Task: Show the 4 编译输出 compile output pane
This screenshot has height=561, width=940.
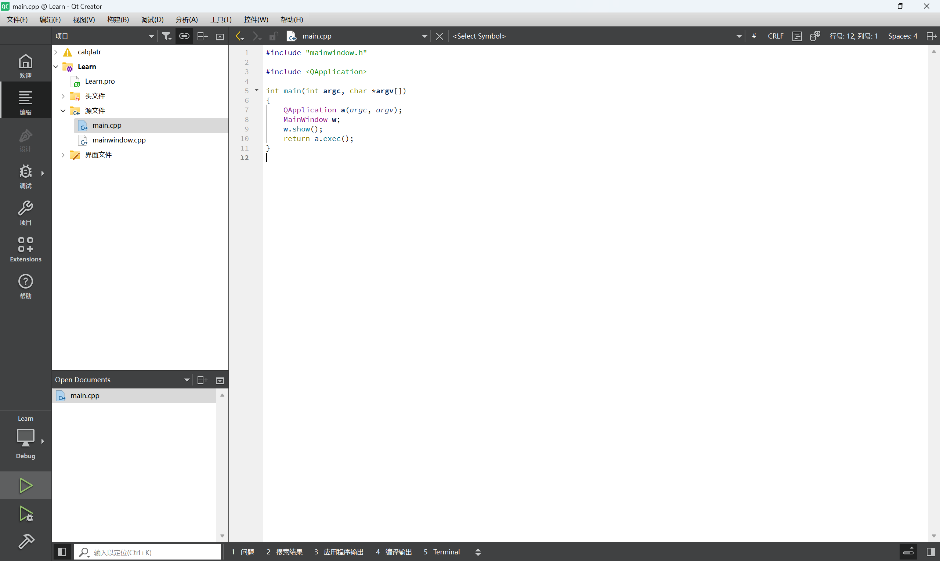Action: click(x=394, y=552)
